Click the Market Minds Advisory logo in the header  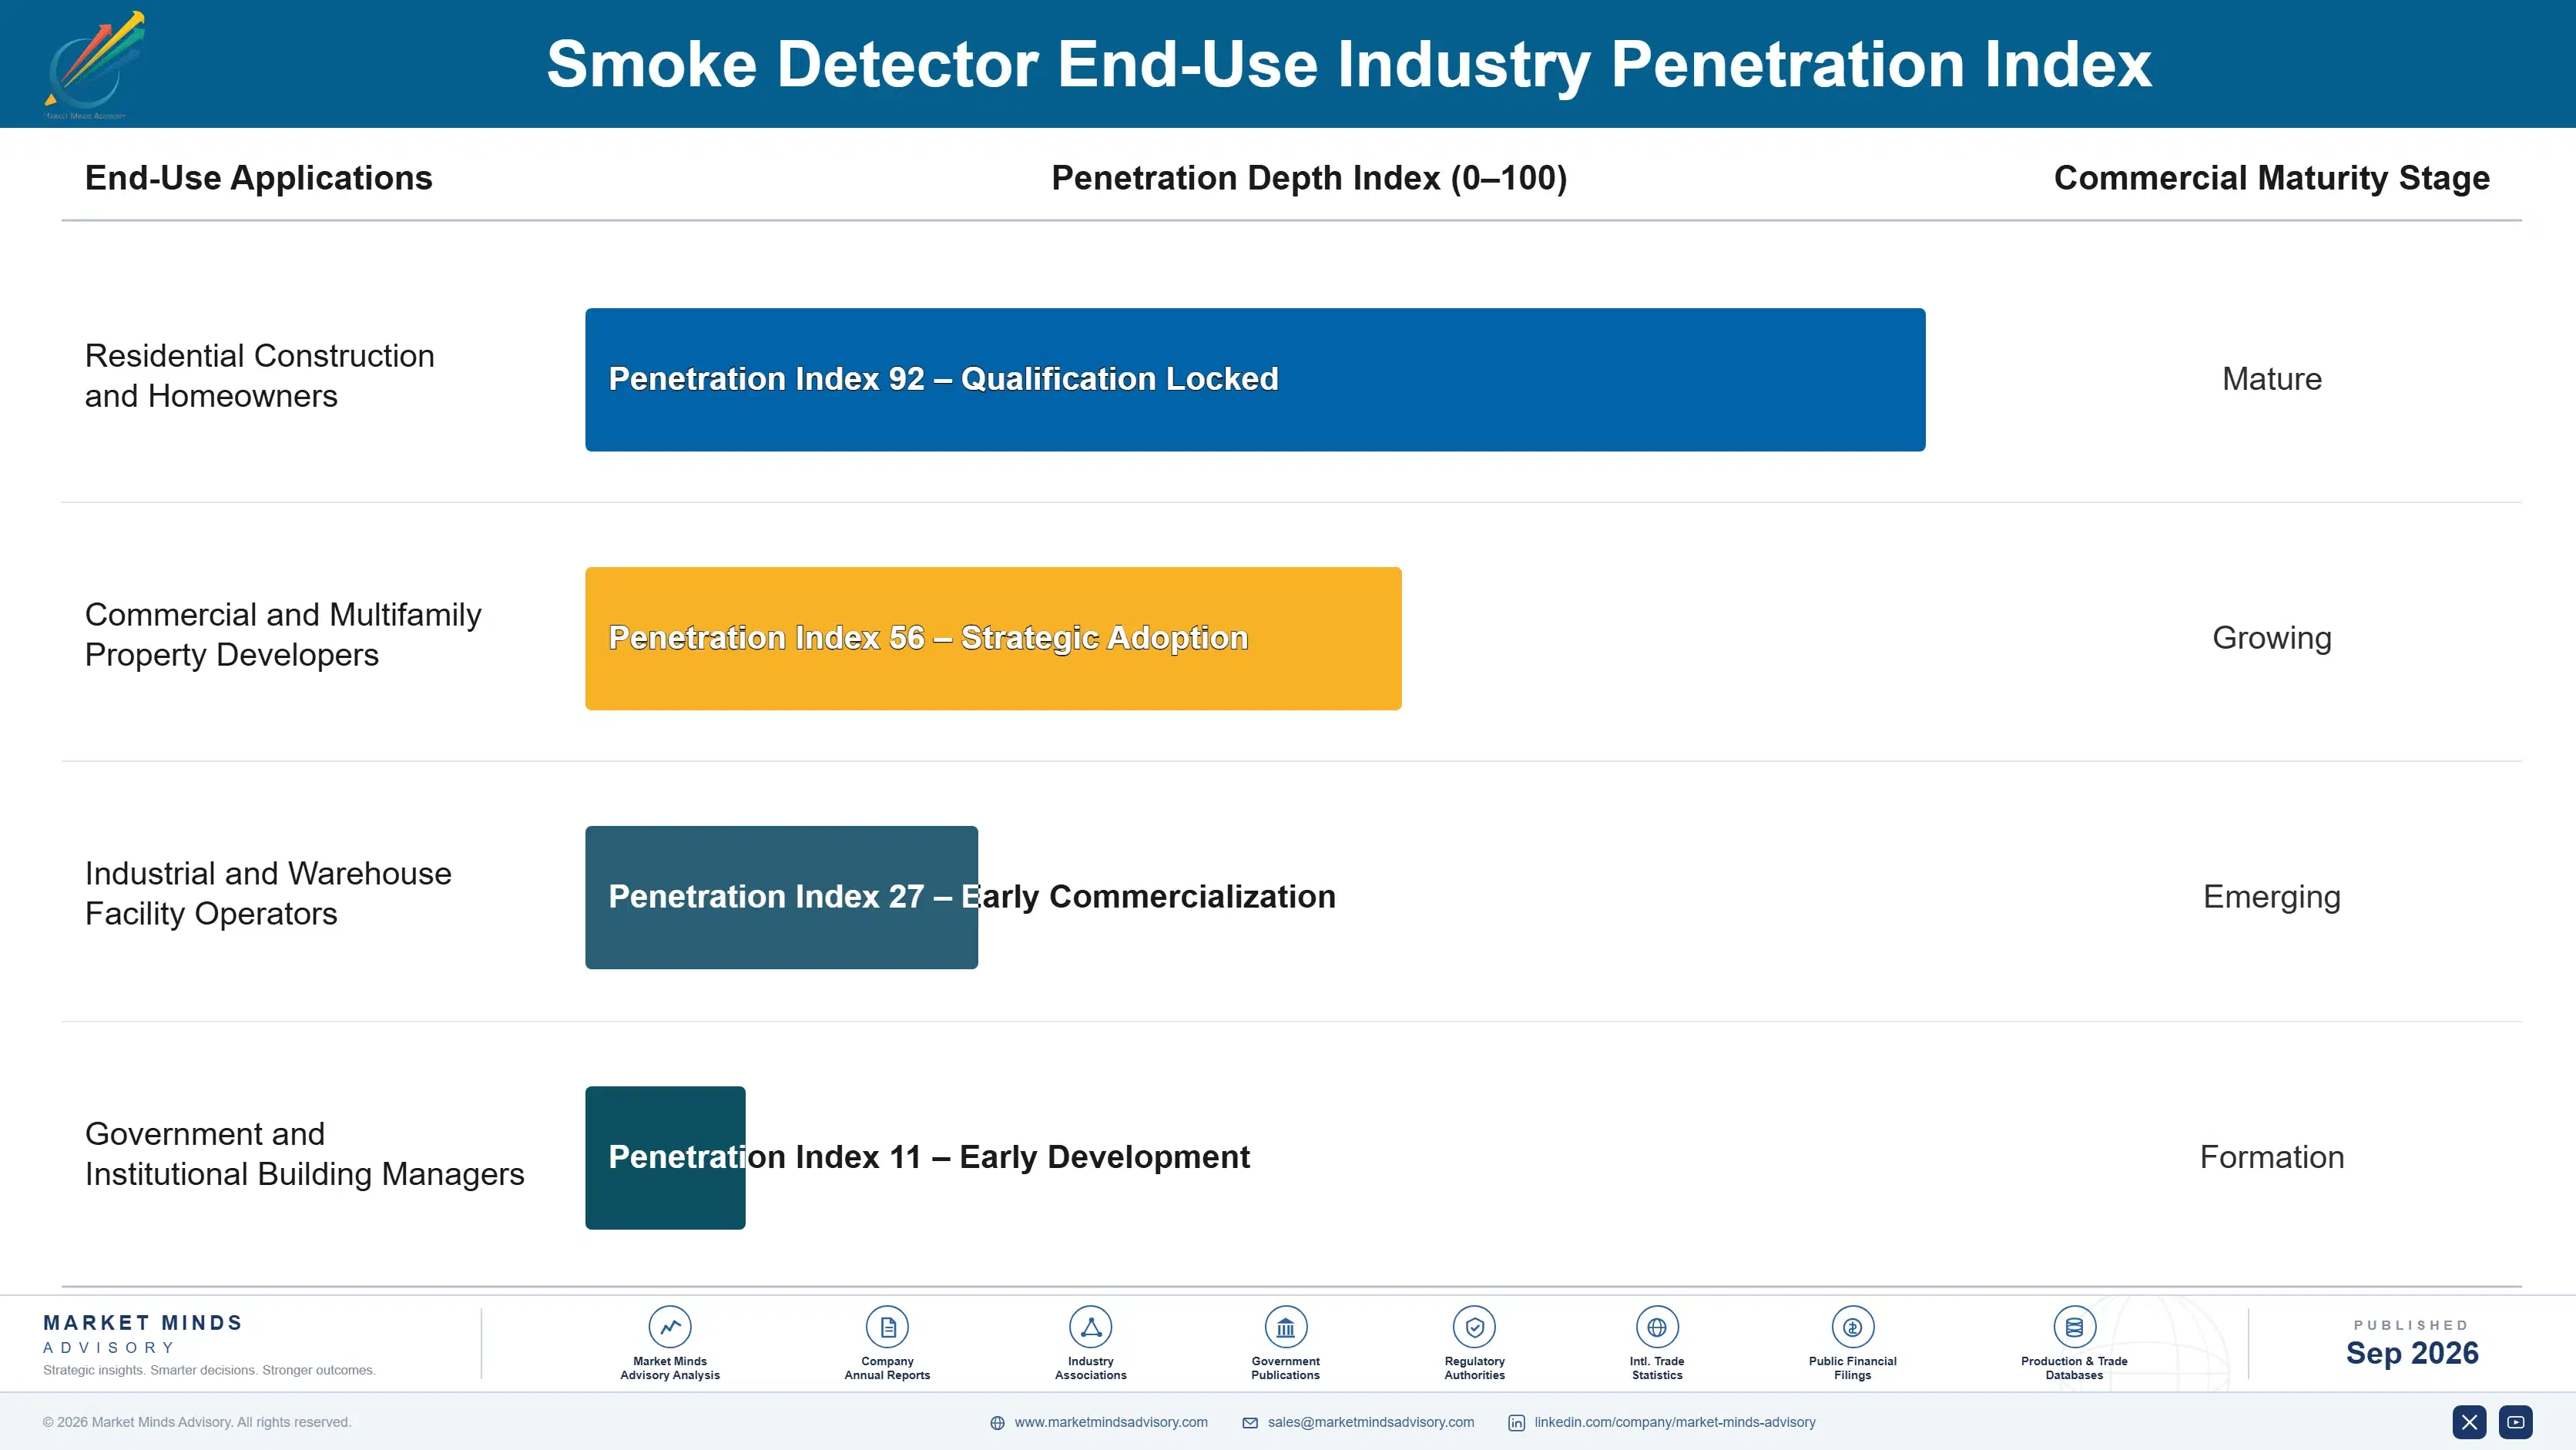[x=95, y=65]
